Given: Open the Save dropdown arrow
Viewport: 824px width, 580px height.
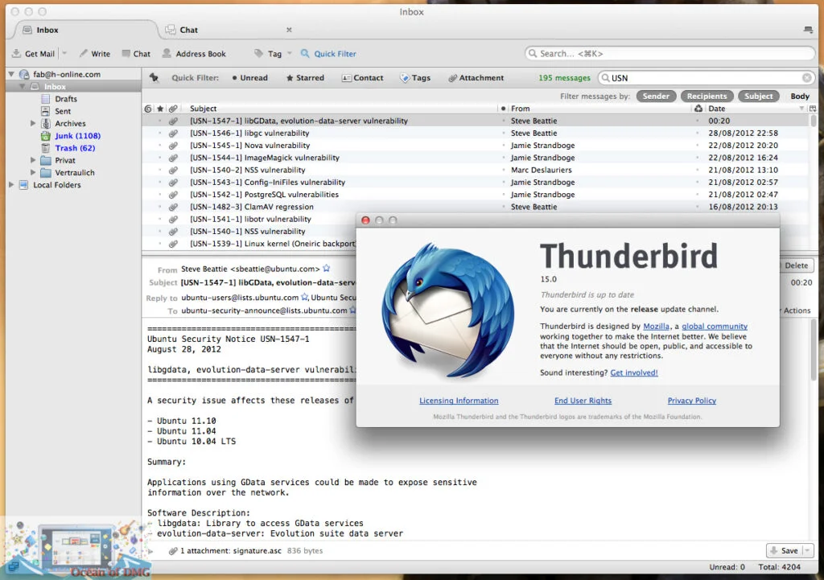Looking at the screenshot, I should pyautogui.click(x=807, y=550).
